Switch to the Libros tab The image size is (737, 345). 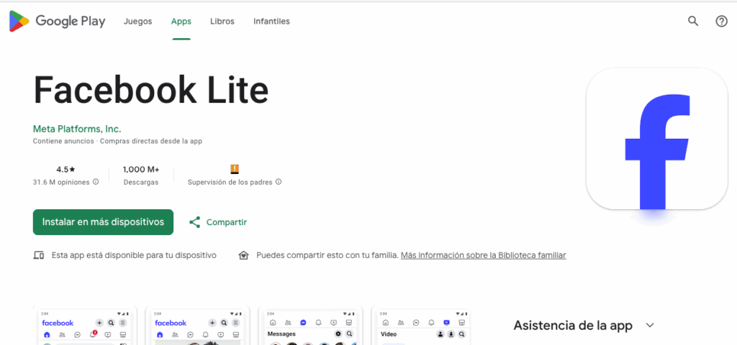click(222, 21)
